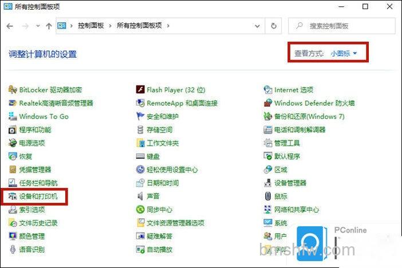402x268 pixels.
Task: Select the 声音 speaker icon
Action: coord(140,196)
